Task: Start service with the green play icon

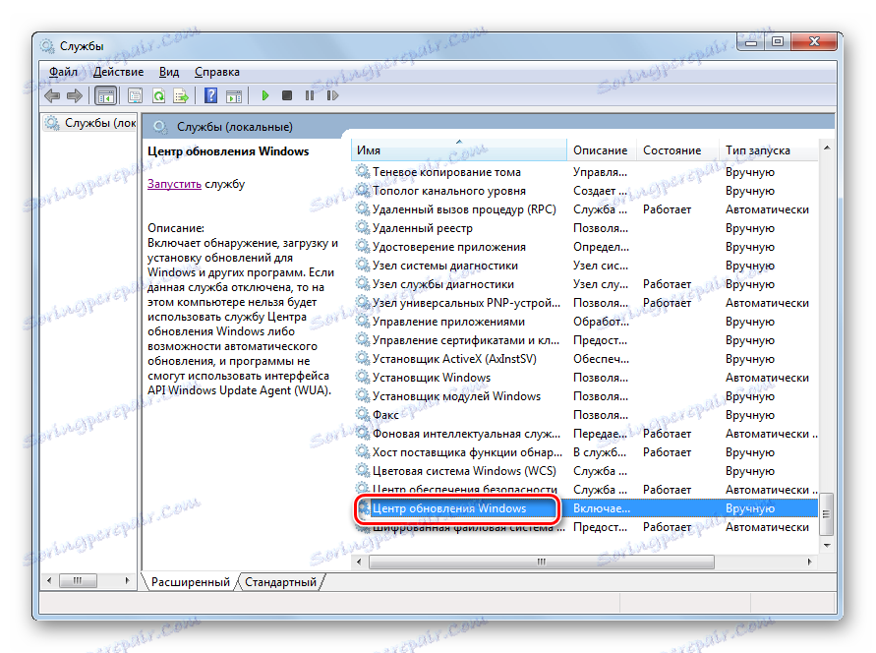Action: [265, 95]
